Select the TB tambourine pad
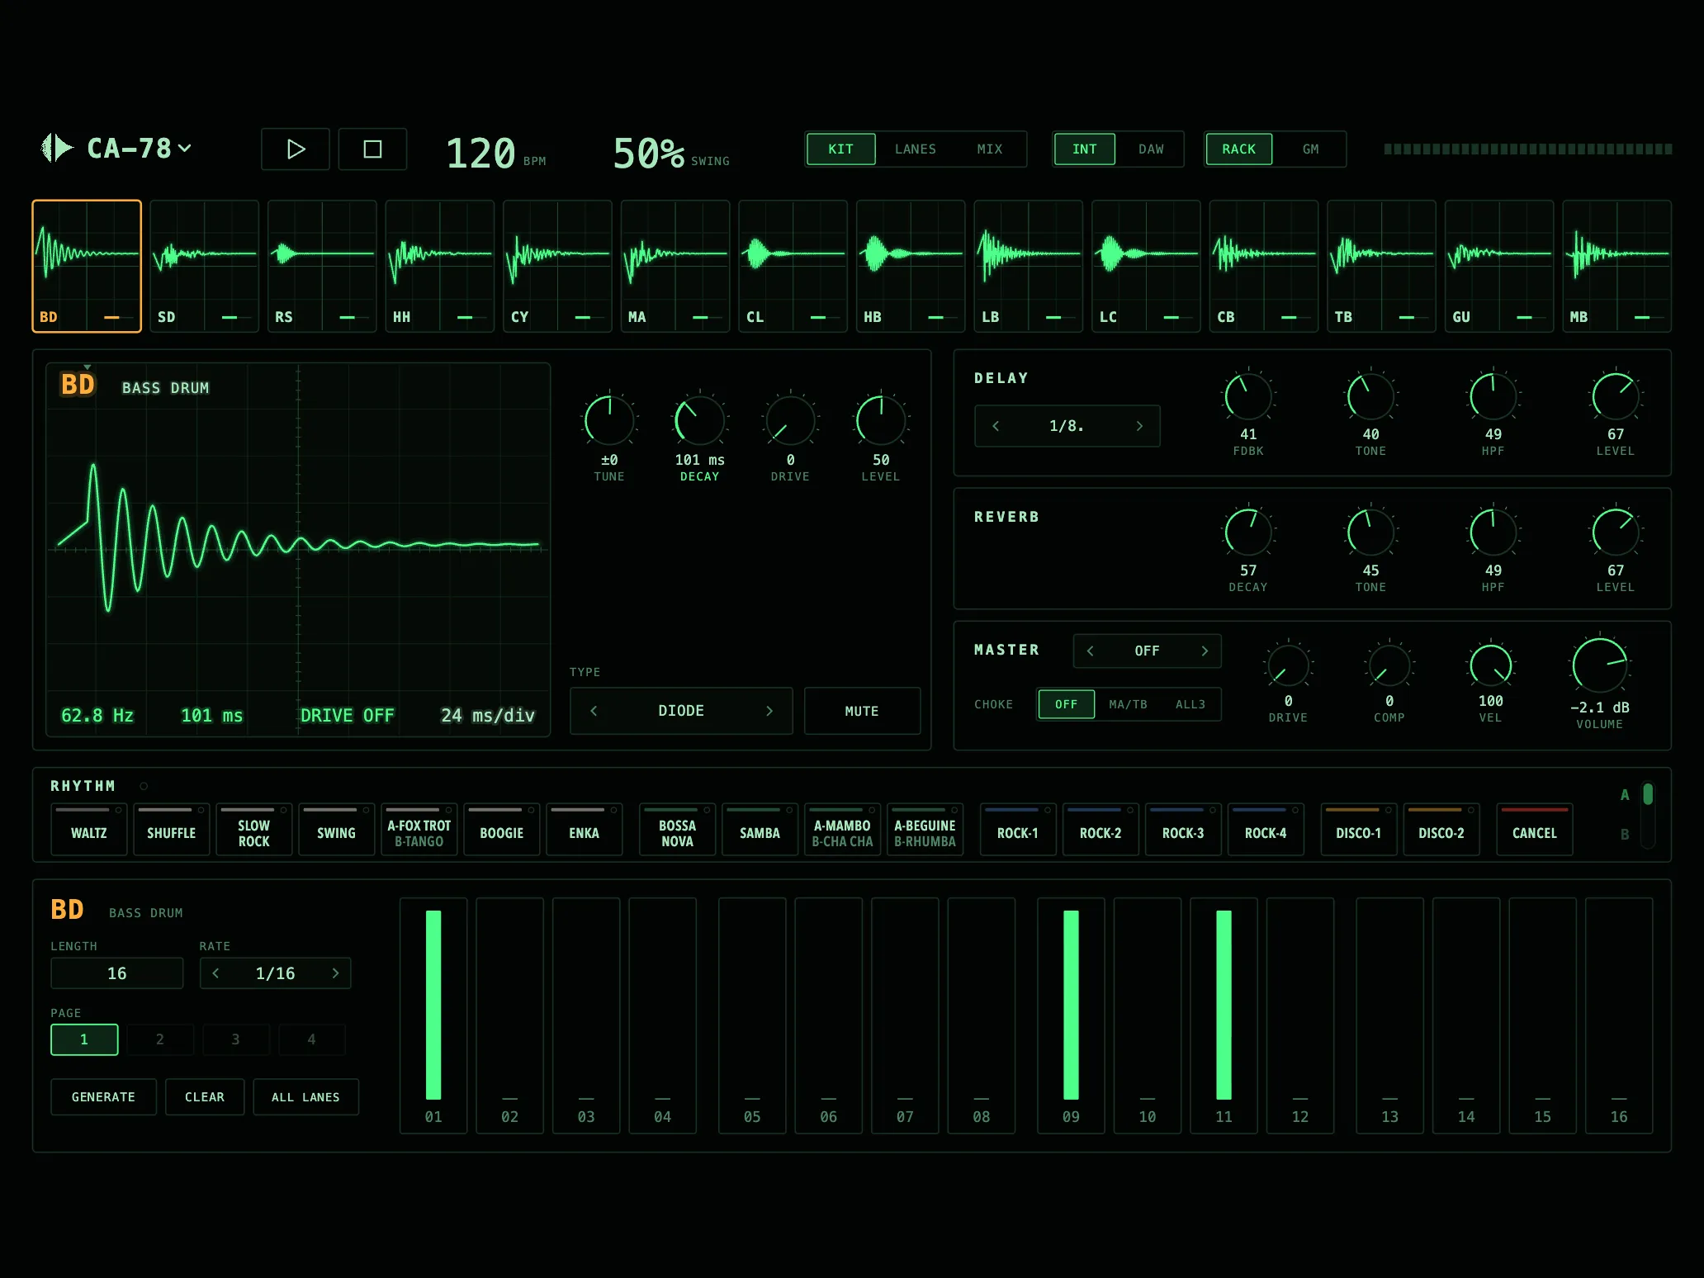The height and width of the screenshot is (1278, 1704). [1381, 266]
